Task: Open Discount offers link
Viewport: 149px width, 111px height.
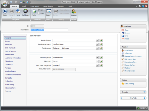Action: coord(130,65)
